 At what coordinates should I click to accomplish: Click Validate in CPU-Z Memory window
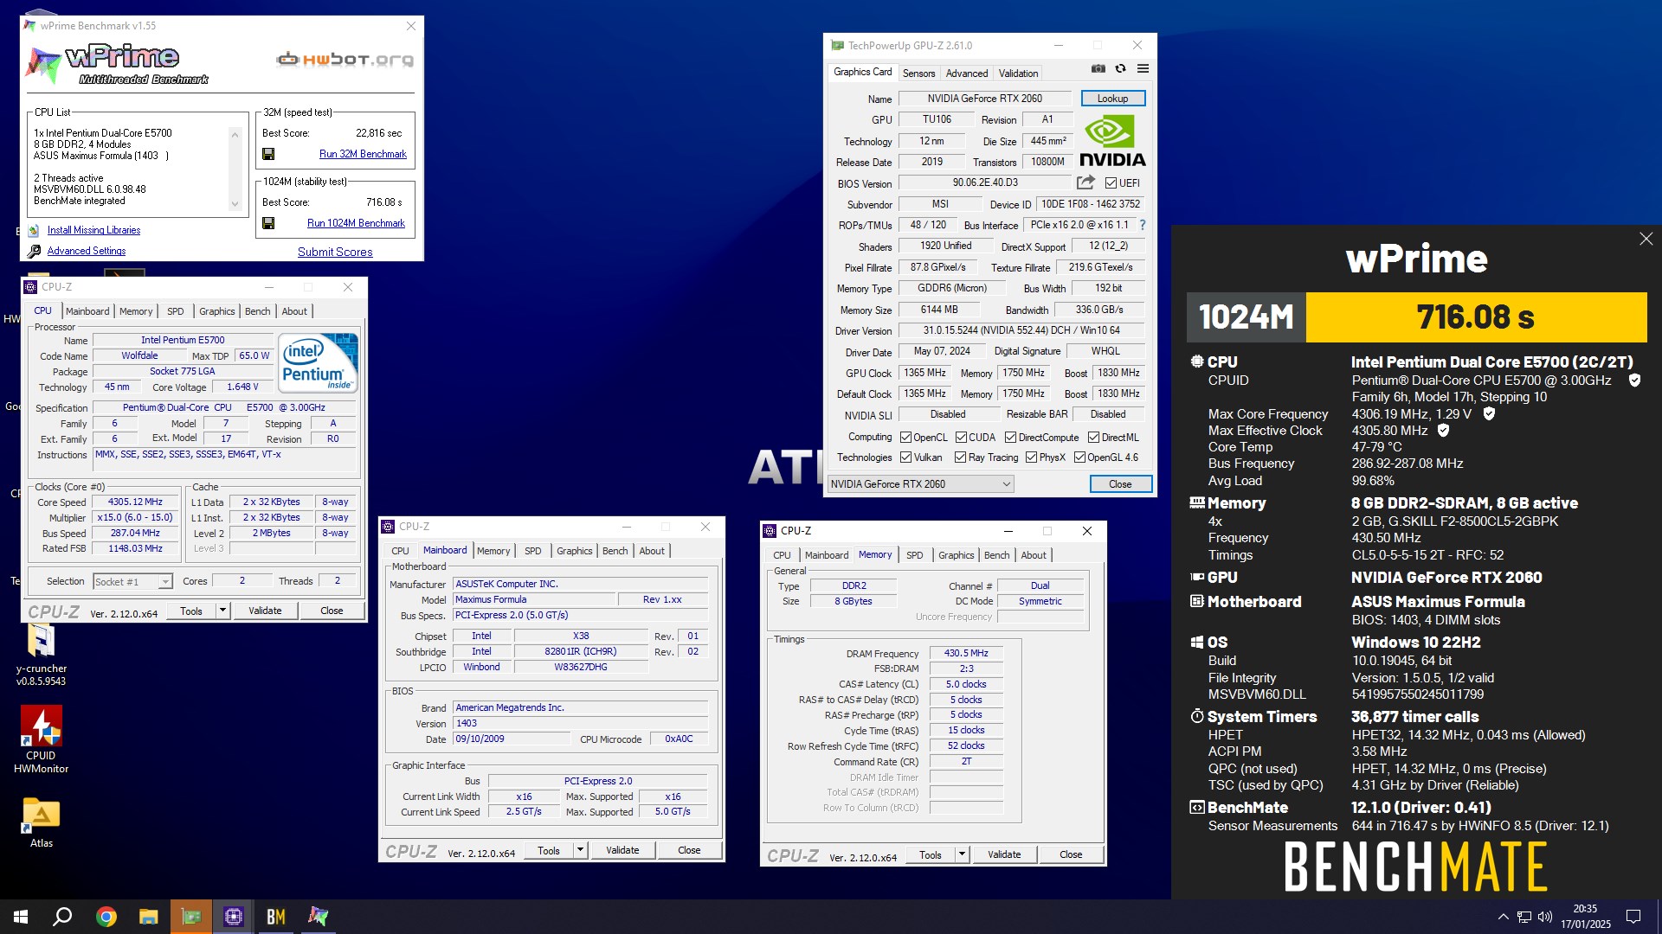click(x=1004, y=854)
